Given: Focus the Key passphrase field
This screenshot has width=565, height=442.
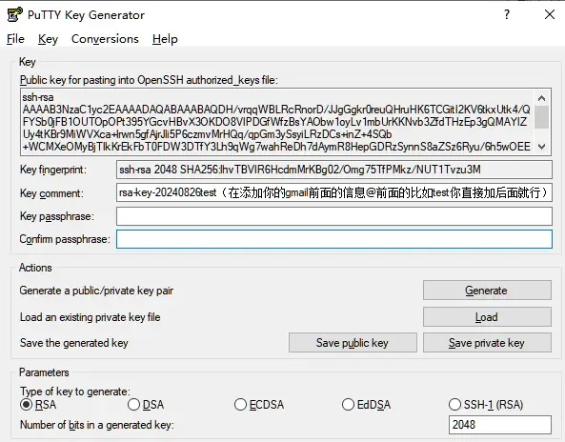Looking at the screenshot, I should point(334,216).
